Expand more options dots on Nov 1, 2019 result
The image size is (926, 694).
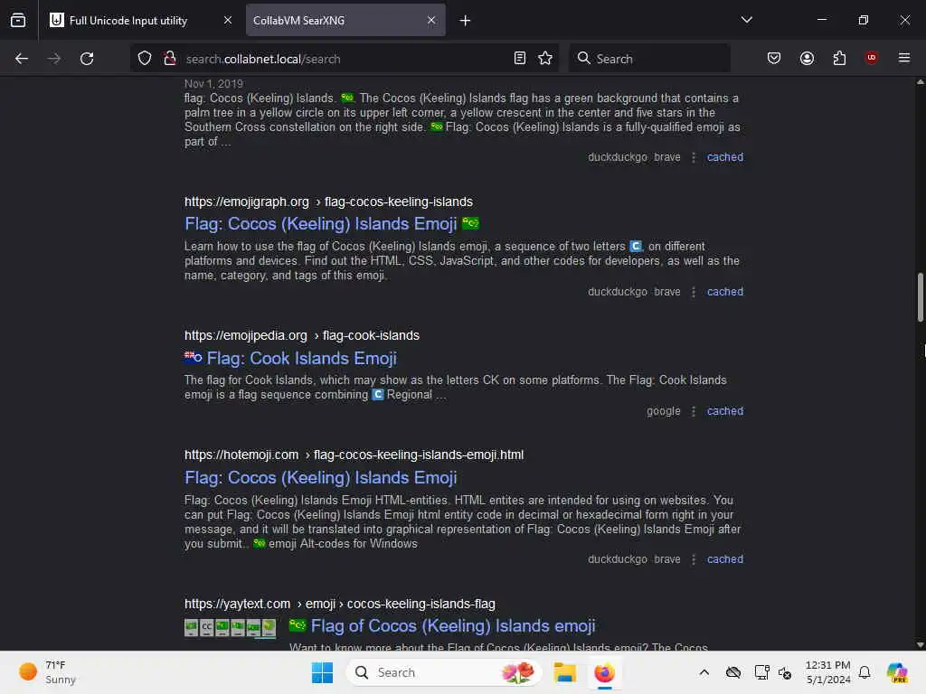pos(694,157)
